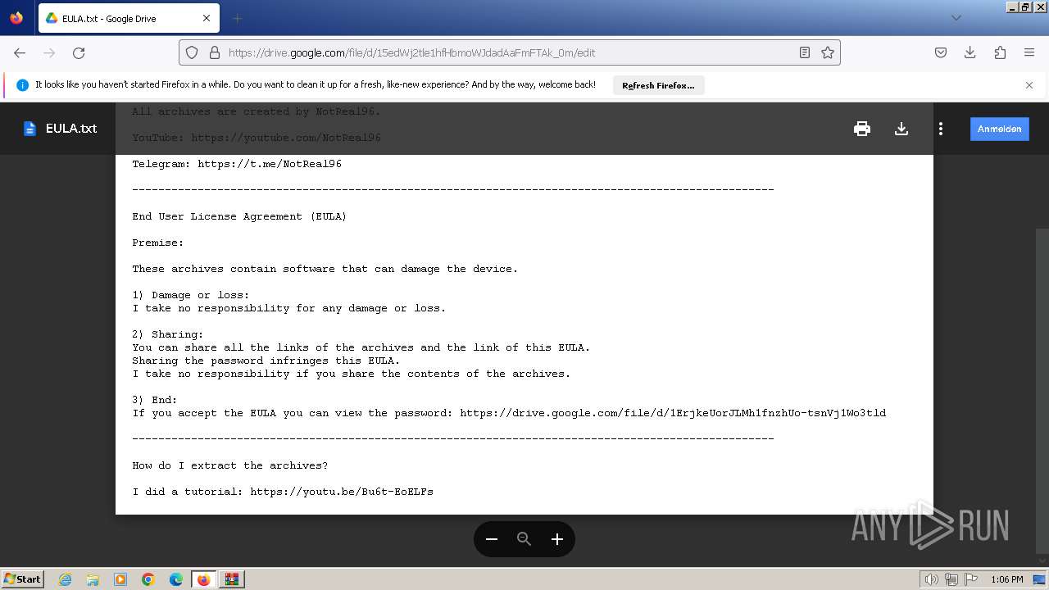Go forward using the forward arrow
Viewport: 1049px width, 590px height.
pos(49,52)
